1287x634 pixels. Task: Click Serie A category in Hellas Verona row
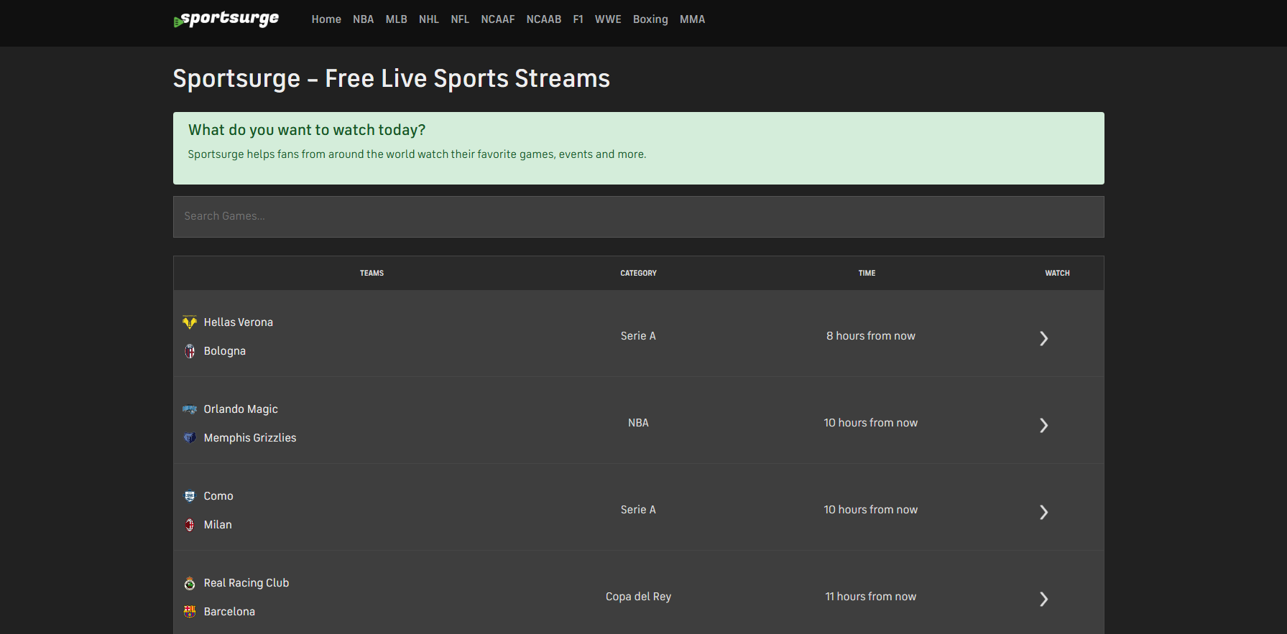tap(638, 336)
